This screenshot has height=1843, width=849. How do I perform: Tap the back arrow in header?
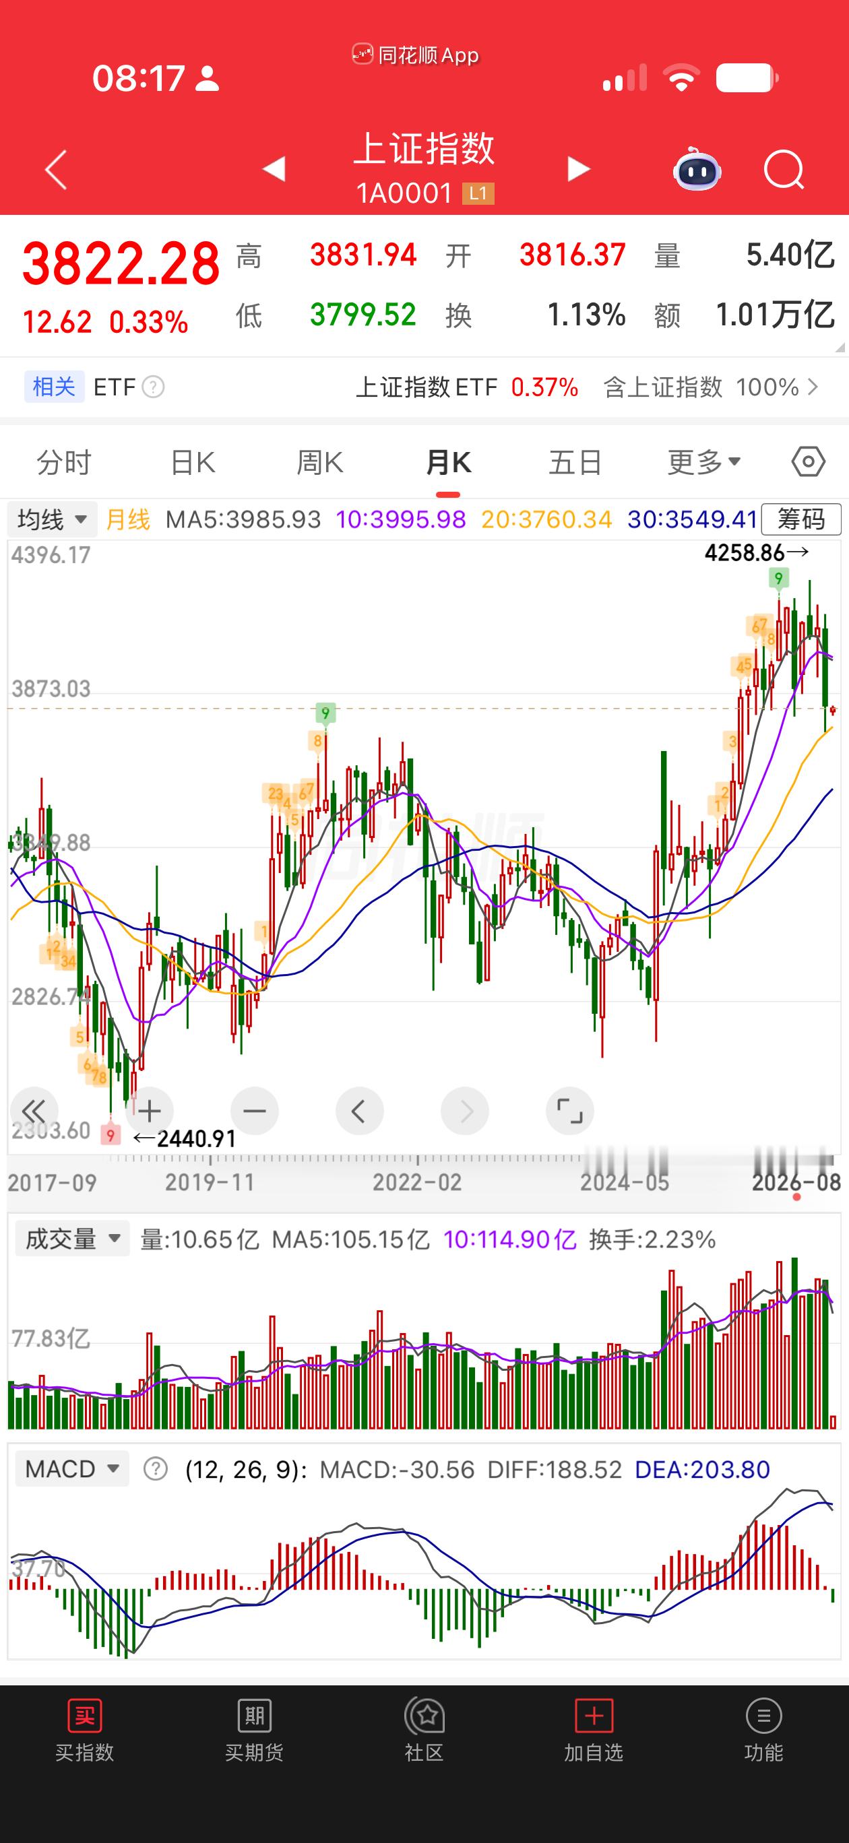tap(56, 170)
